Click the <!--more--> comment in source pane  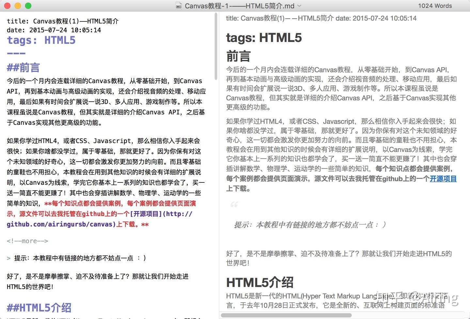pyautogui.click(x=27, y=241)
